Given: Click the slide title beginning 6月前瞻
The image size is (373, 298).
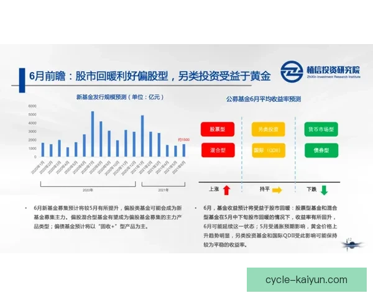Looking at the screenshot, I should pyautogui.click(x=150, y=76).
